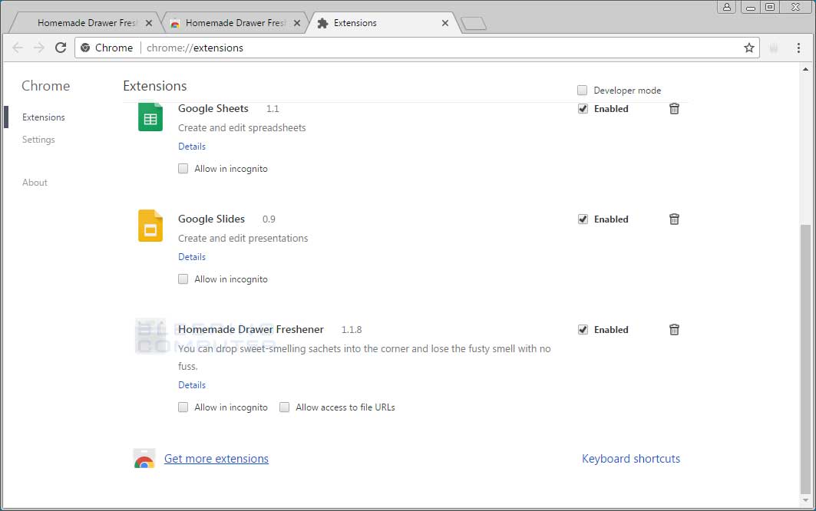Bookmark this page with the star icon

(x=748, y=48)
